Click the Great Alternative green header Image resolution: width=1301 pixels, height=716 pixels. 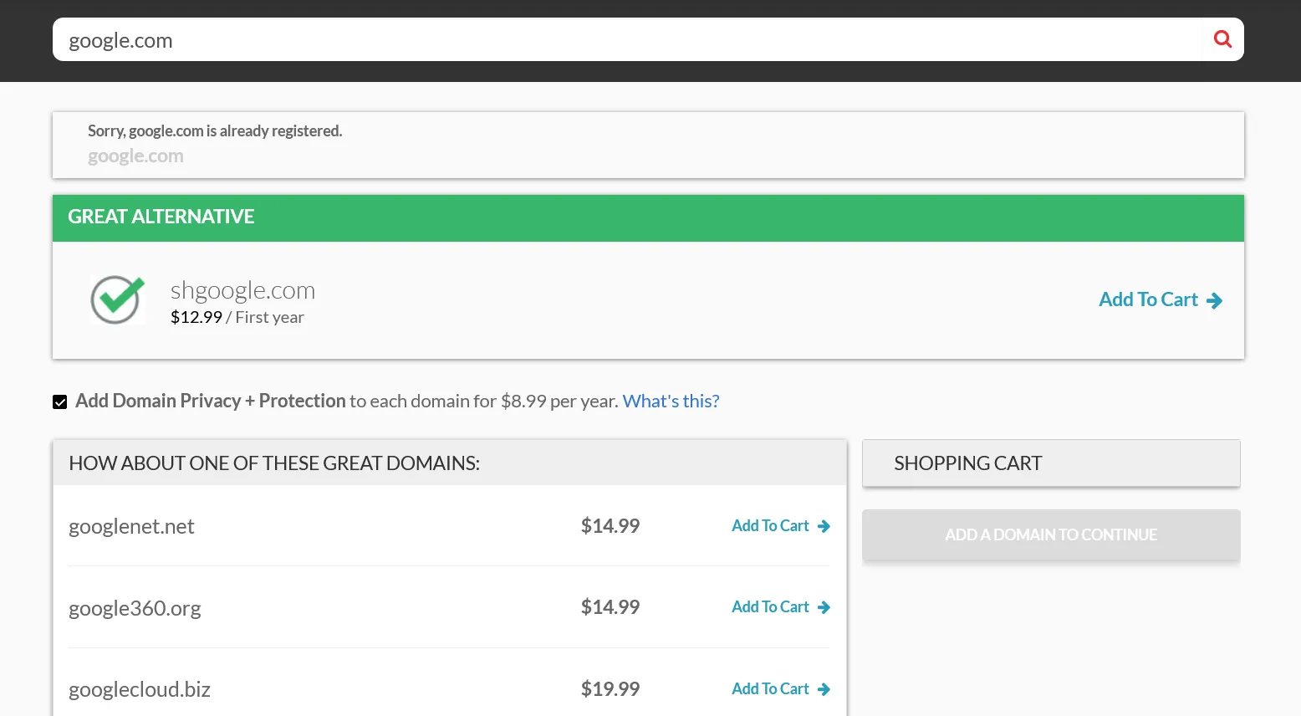[x=648, y=218]
